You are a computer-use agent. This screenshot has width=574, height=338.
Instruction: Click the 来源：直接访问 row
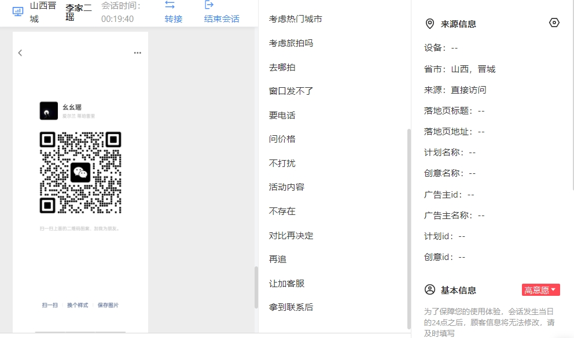coord(455,90)
